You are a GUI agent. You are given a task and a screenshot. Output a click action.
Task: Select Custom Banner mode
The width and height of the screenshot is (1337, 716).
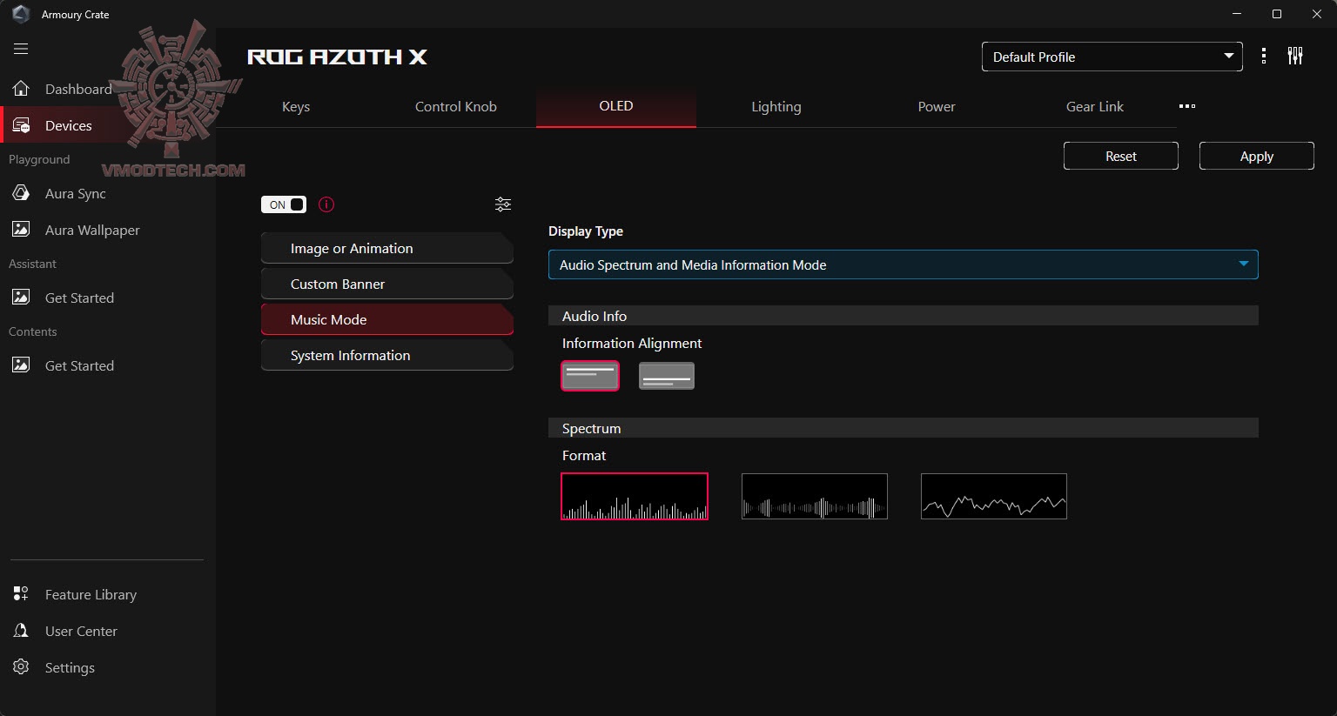point(387,284)
